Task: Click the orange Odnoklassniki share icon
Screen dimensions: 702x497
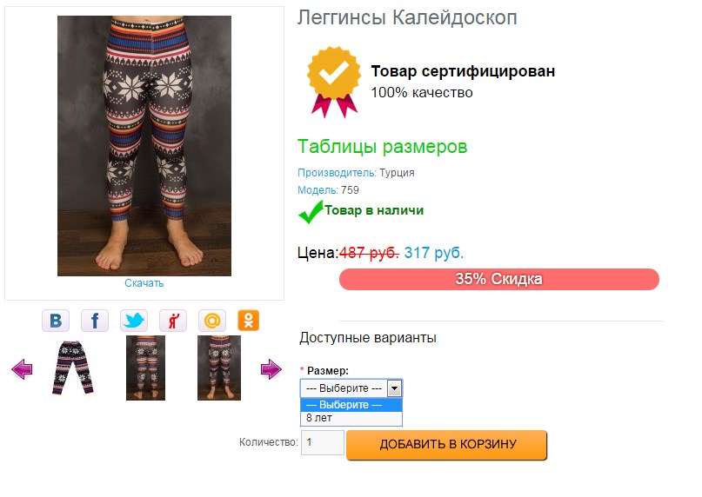Action: [x=249, y=321]
